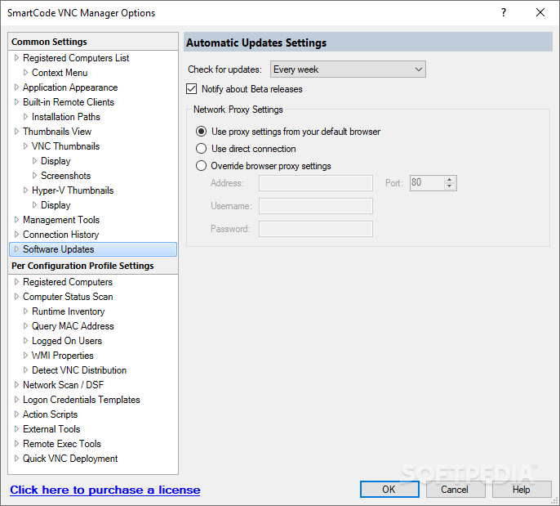The width and height of the screenshot is (560, 506).
Task: Decrease the Port value with down arrow
Action: click(x=450, y=186)
